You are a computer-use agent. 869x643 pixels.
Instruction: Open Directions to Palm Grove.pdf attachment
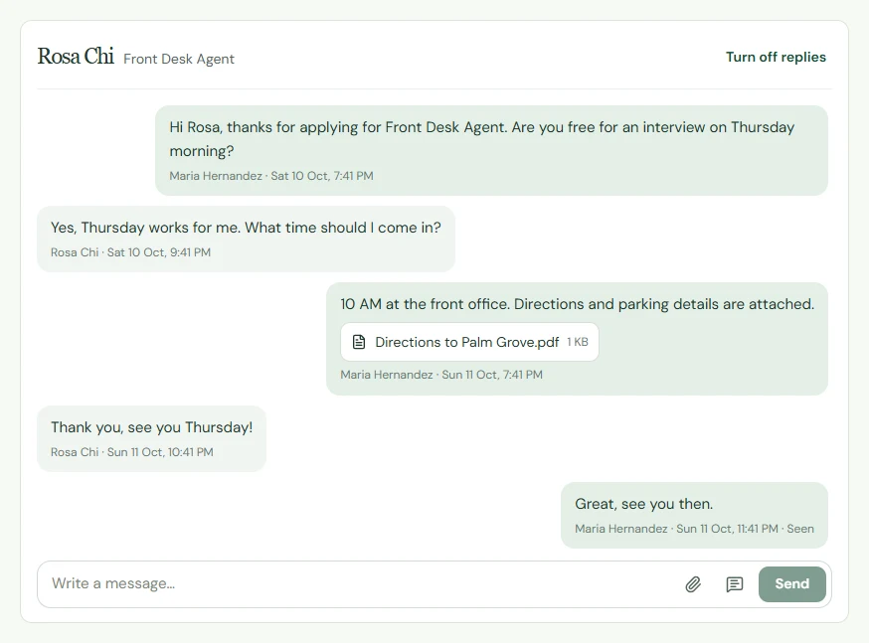pyautogui.click(x=469, y=342)
